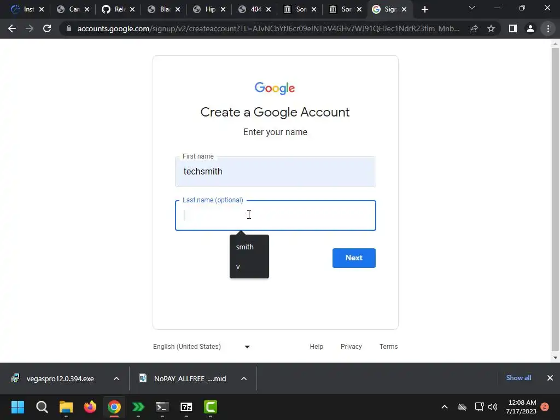Screen dimensions: 560x420
Task: Click the Last name (optional) field
Action: click(276, 215)
